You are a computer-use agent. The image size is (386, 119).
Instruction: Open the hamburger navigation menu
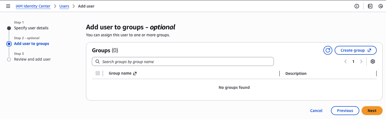pos(8,6)
